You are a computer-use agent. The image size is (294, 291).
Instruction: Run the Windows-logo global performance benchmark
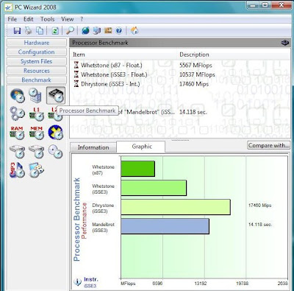pos(18,95)
